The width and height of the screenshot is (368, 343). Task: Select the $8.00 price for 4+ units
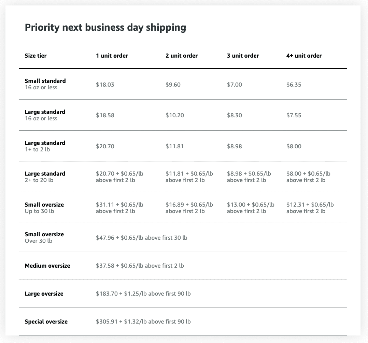(294, 146)
